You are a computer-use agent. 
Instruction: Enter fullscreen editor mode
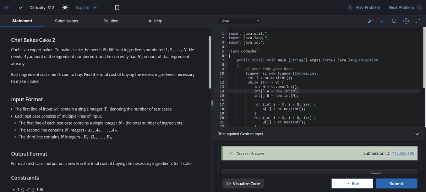pos(418,21)
